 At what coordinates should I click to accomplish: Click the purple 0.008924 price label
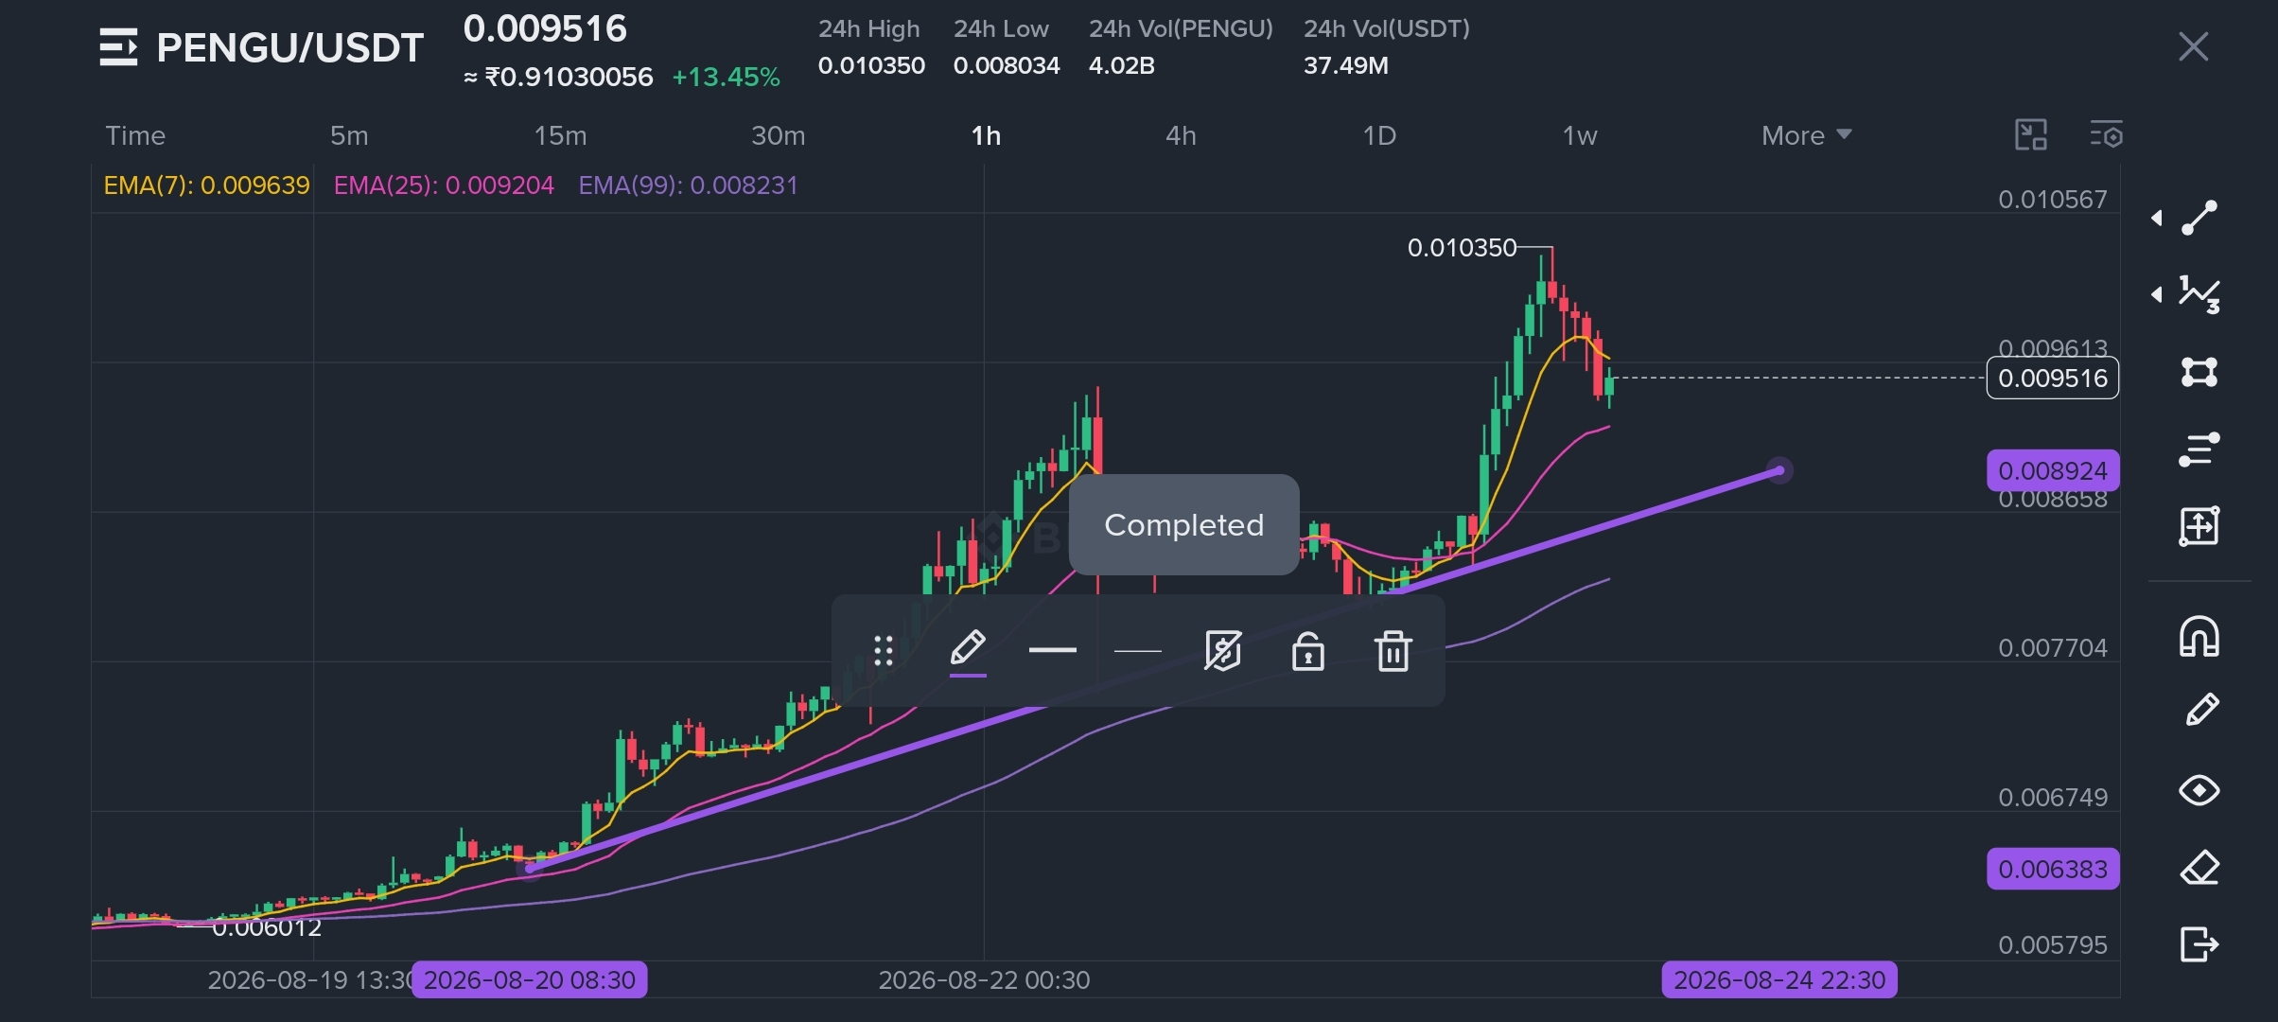pyautogui.click(x=2053, y=470)
